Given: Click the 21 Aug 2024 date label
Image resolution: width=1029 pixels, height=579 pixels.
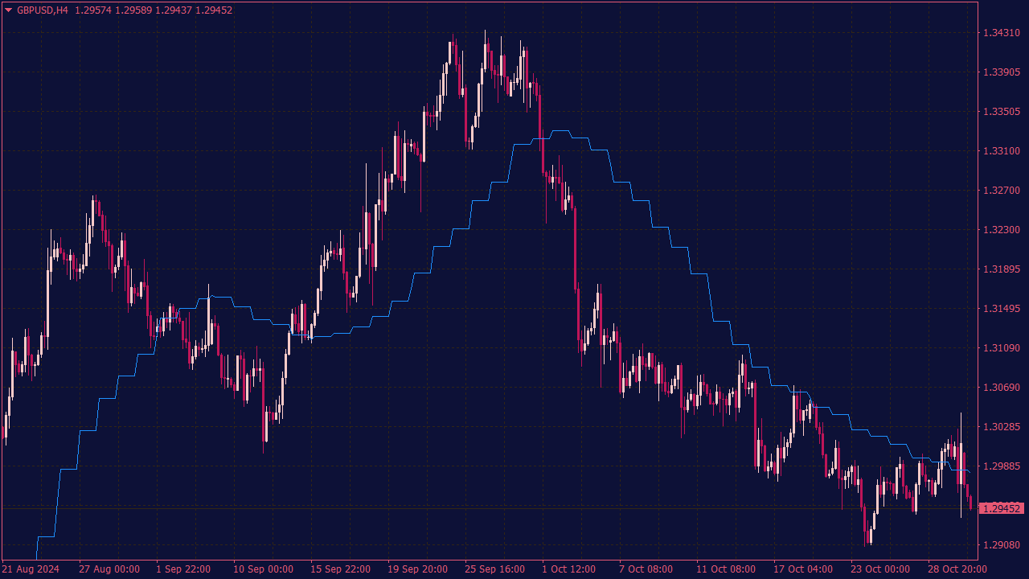Looking at the screenshot, I should click(31, 569).
